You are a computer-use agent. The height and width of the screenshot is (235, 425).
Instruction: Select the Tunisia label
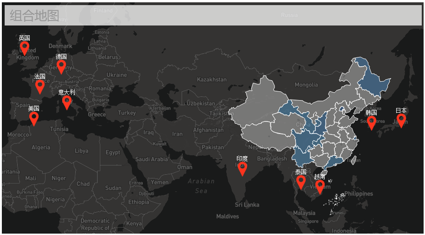point(59,129)
